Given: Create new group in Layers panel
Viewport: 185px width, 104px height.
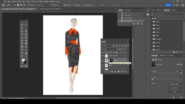Looking at the screenshot, I should tap(119, 72).
